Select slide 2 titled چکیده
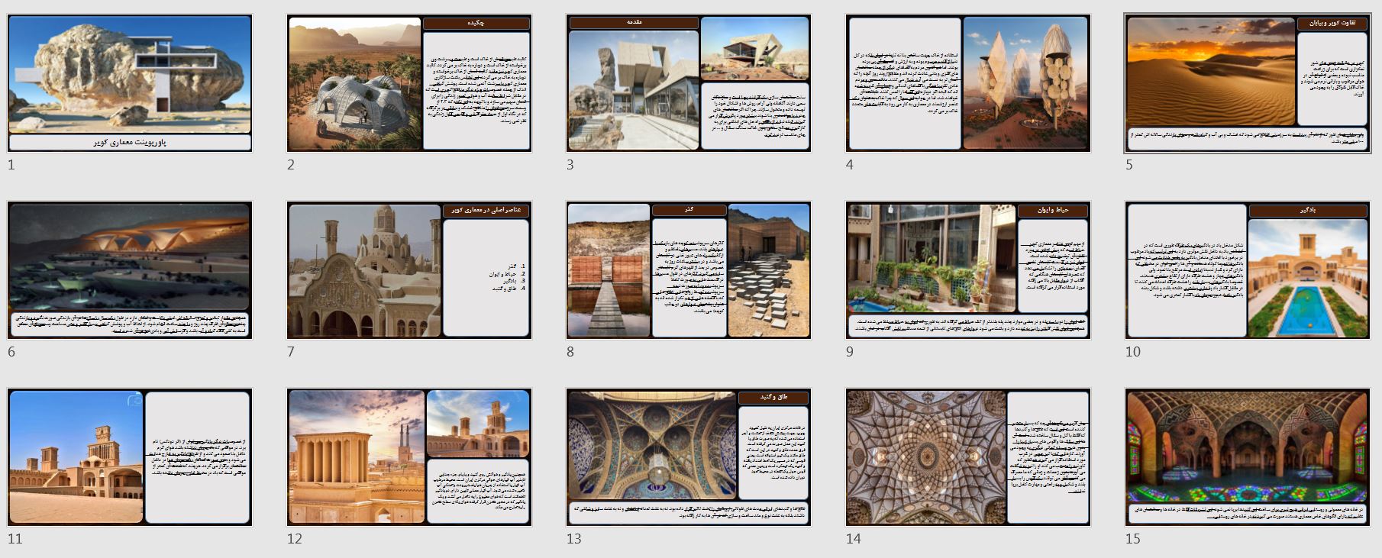Viewport: 1382px width, 558px height. click(x=409, y=84)
